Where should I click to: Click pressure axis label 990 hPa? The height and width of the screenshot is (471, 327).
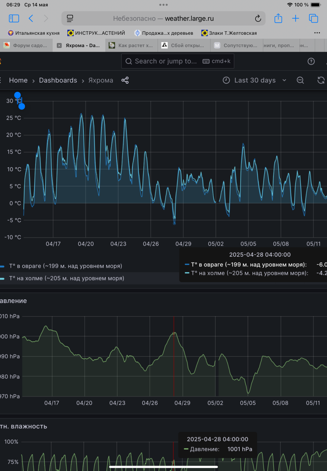(10, 356)
